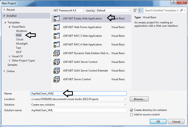Select ASP.NET AJAX Server Control Extender text
Screen dimensions: 188x127
coord(86,71)
